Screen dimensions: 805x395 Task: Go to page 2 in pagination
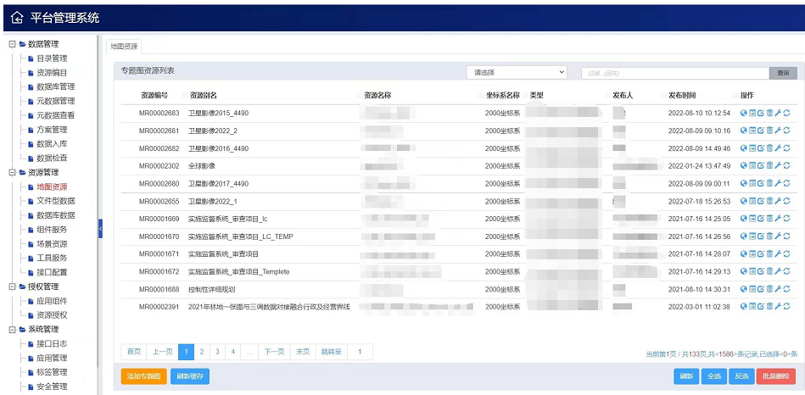pos(202,352)
